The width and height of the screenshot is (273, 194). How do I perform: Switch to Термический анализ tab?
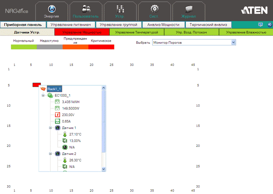[208, 25]
